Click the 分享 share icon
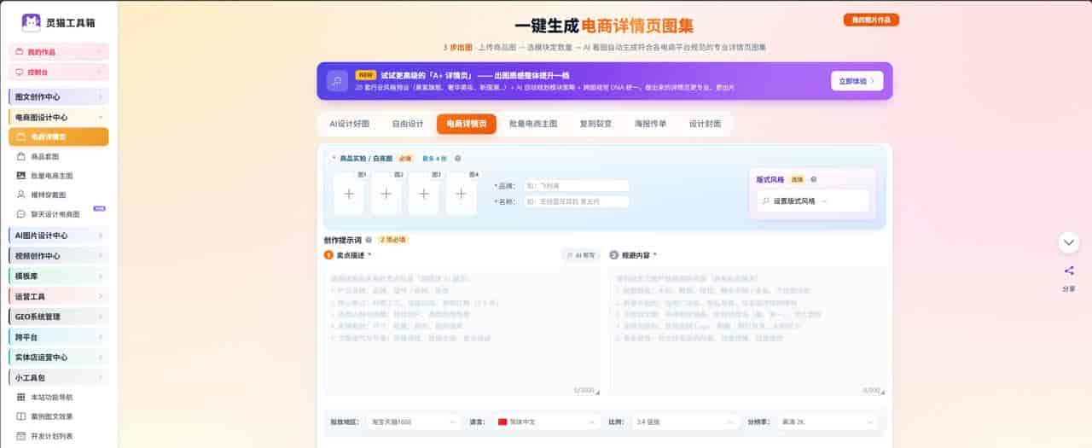 [x=1069, y=271]
